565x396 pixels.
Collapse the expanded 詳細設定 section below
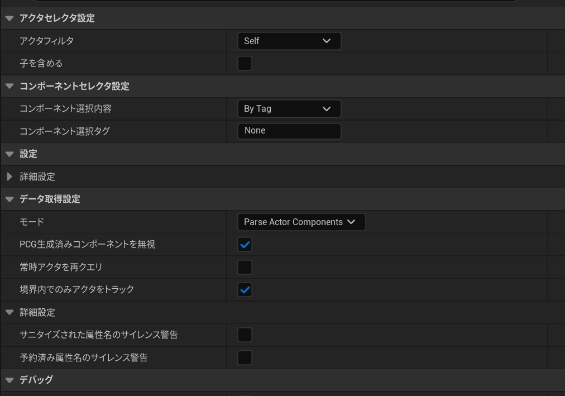[9, 312]
